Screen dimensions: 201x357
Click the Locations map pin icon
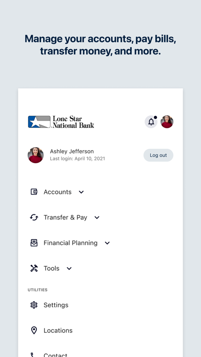34,330
